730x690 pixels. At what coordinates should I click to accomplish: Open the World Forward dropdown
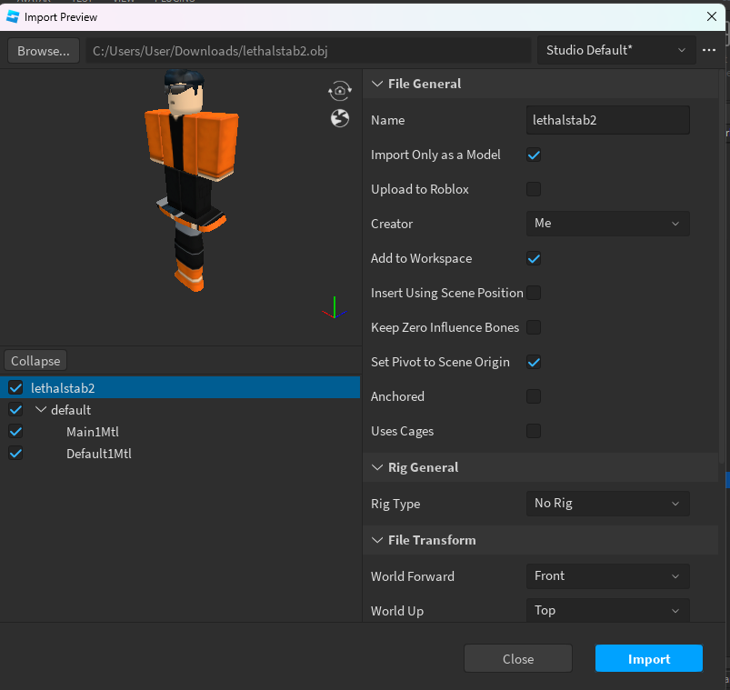click(x=607, y=576)
